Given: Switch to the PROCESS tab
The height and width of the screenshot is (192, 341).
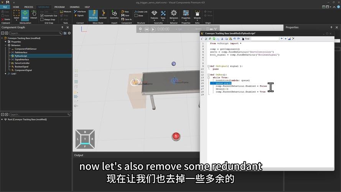Looking at the screenshot, I should pos(28,7).
